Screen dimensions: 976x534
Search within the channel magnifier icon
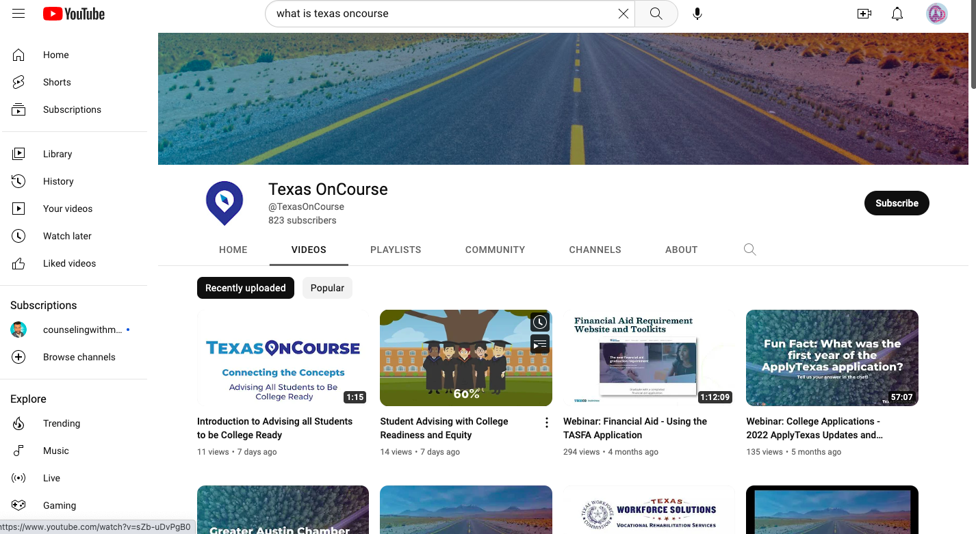pos(750,250)
